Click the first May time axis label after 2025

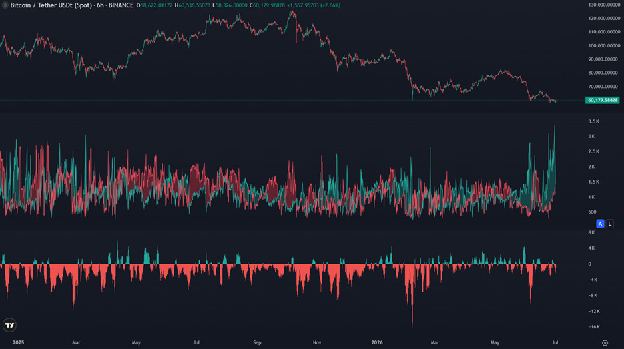pyautogui.click(x=136, y=342)
